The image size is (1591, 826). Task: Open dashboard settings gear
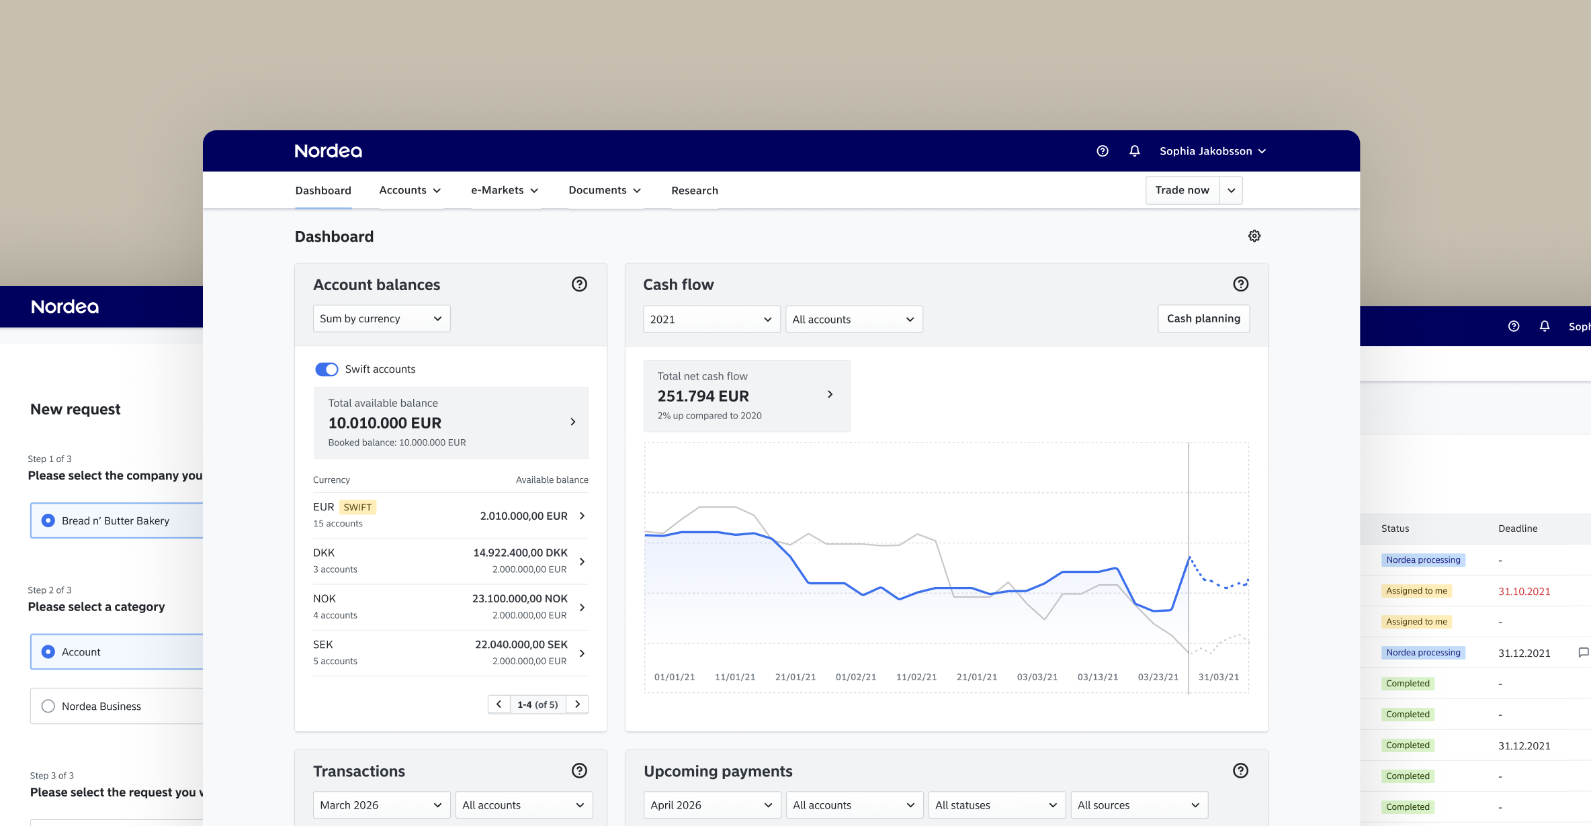1254,236
